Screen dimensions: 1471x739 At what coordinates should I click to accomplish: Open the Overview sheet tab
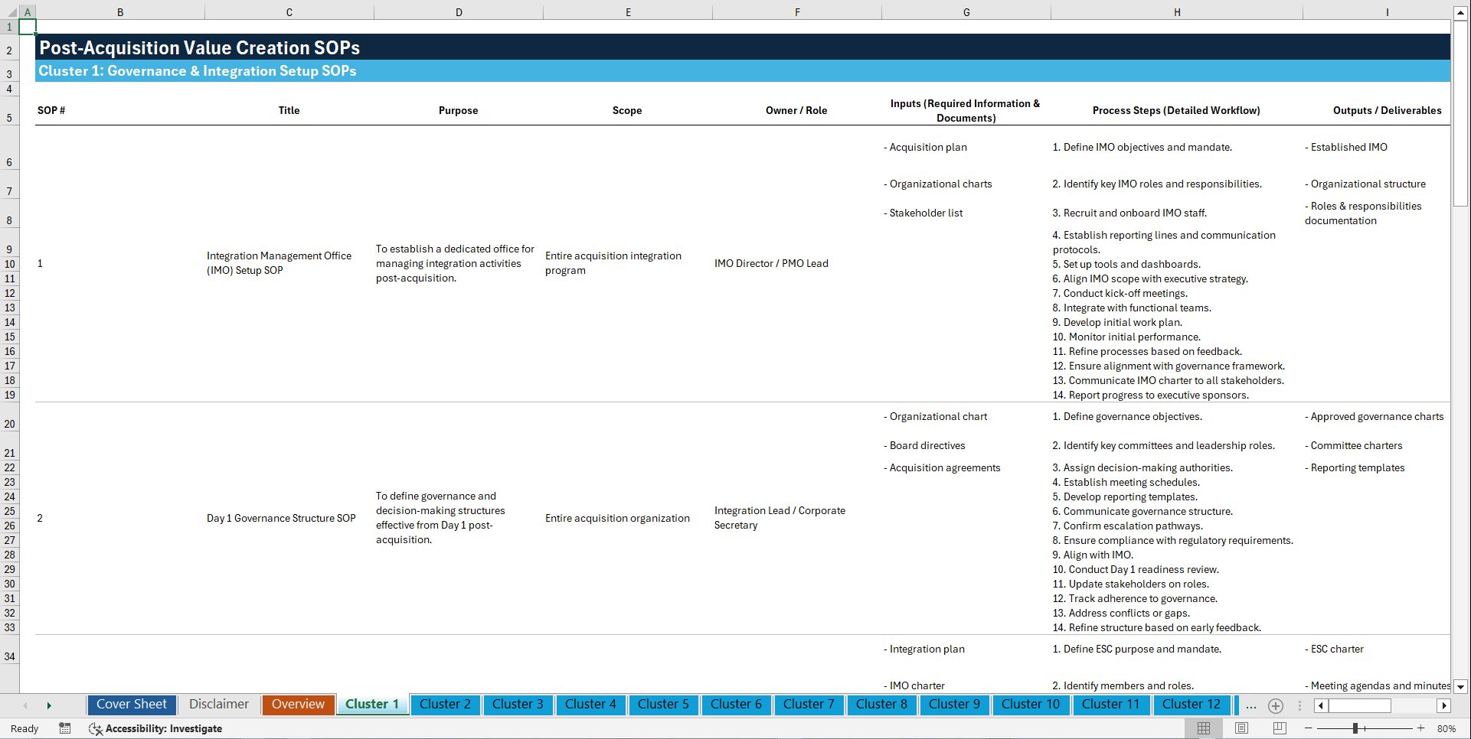tap(298, 705)
